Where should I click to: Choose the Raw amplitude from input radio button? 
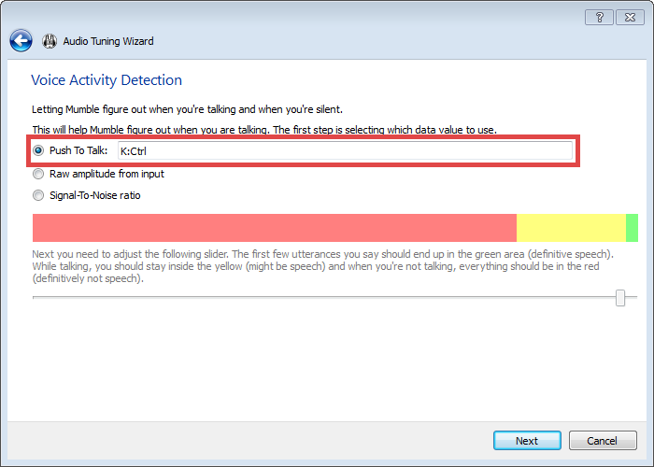coord(38,174)
